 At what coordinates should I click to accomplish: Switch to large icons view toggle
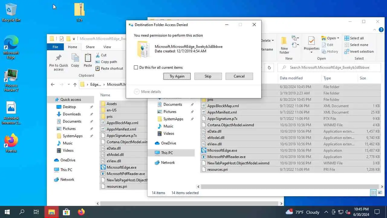pos(380,193)
